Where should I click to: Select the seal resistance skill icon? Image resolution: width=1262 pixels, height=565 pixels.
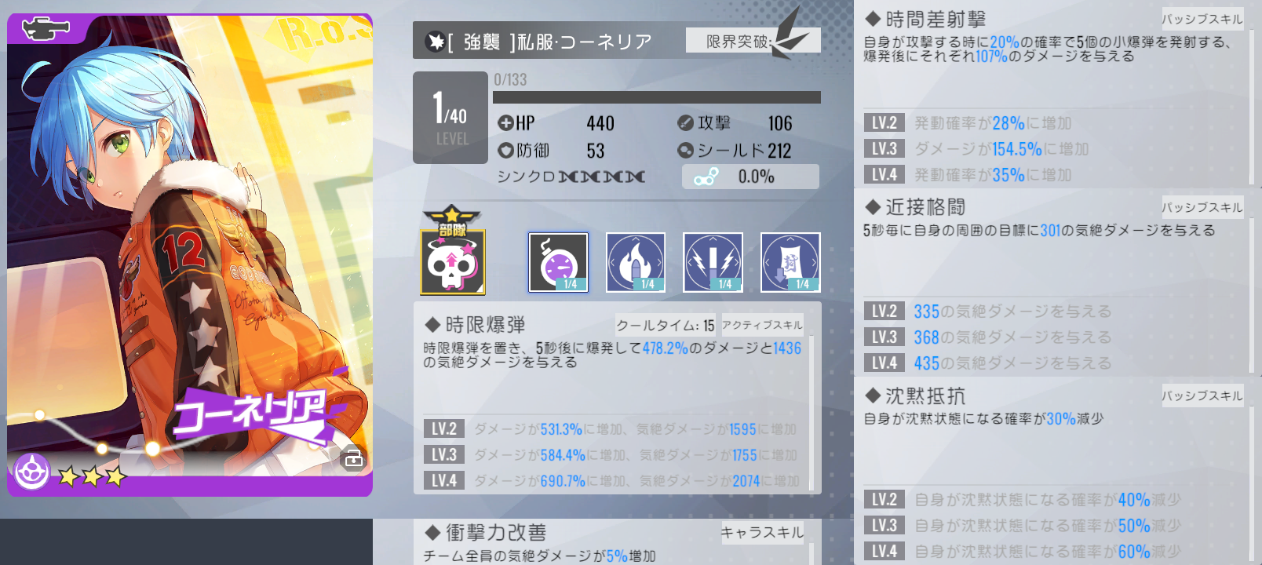click(790, 262)
